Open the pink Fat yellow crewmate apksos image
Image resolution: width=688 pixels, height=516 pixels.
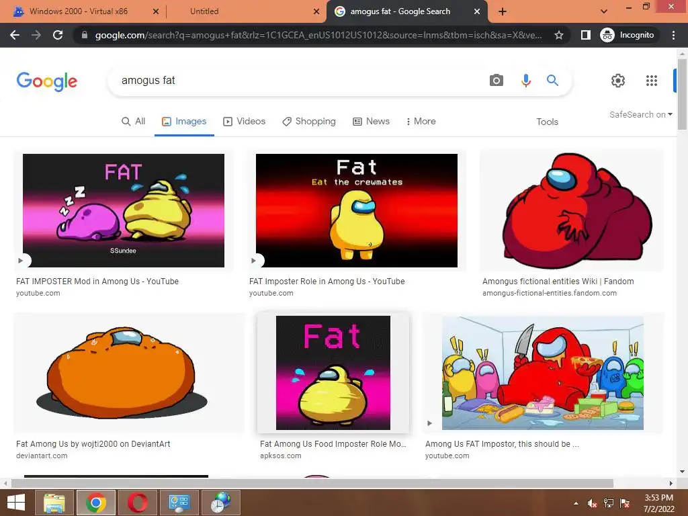[333, 373]
